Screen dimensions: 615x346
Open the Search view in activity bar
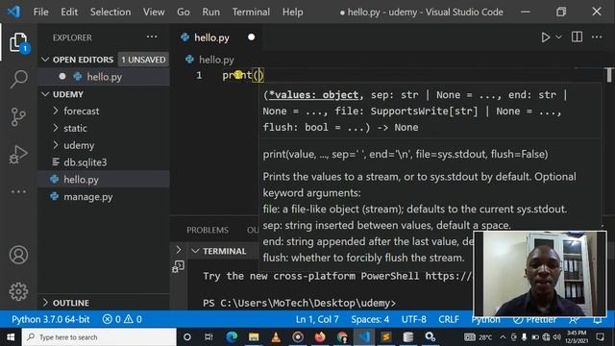click(x=18, y=79)
